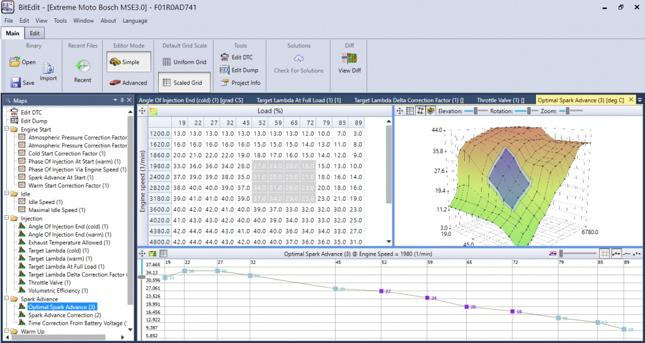Click move-arrows icon in table panel header
Image resolution: width=645 pixels, height=343 pixels.
tap(142, 111)
